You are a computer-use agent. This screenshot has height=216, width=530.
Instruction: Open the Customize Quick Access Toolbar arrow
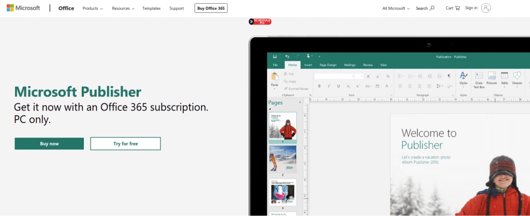(319, 57)
